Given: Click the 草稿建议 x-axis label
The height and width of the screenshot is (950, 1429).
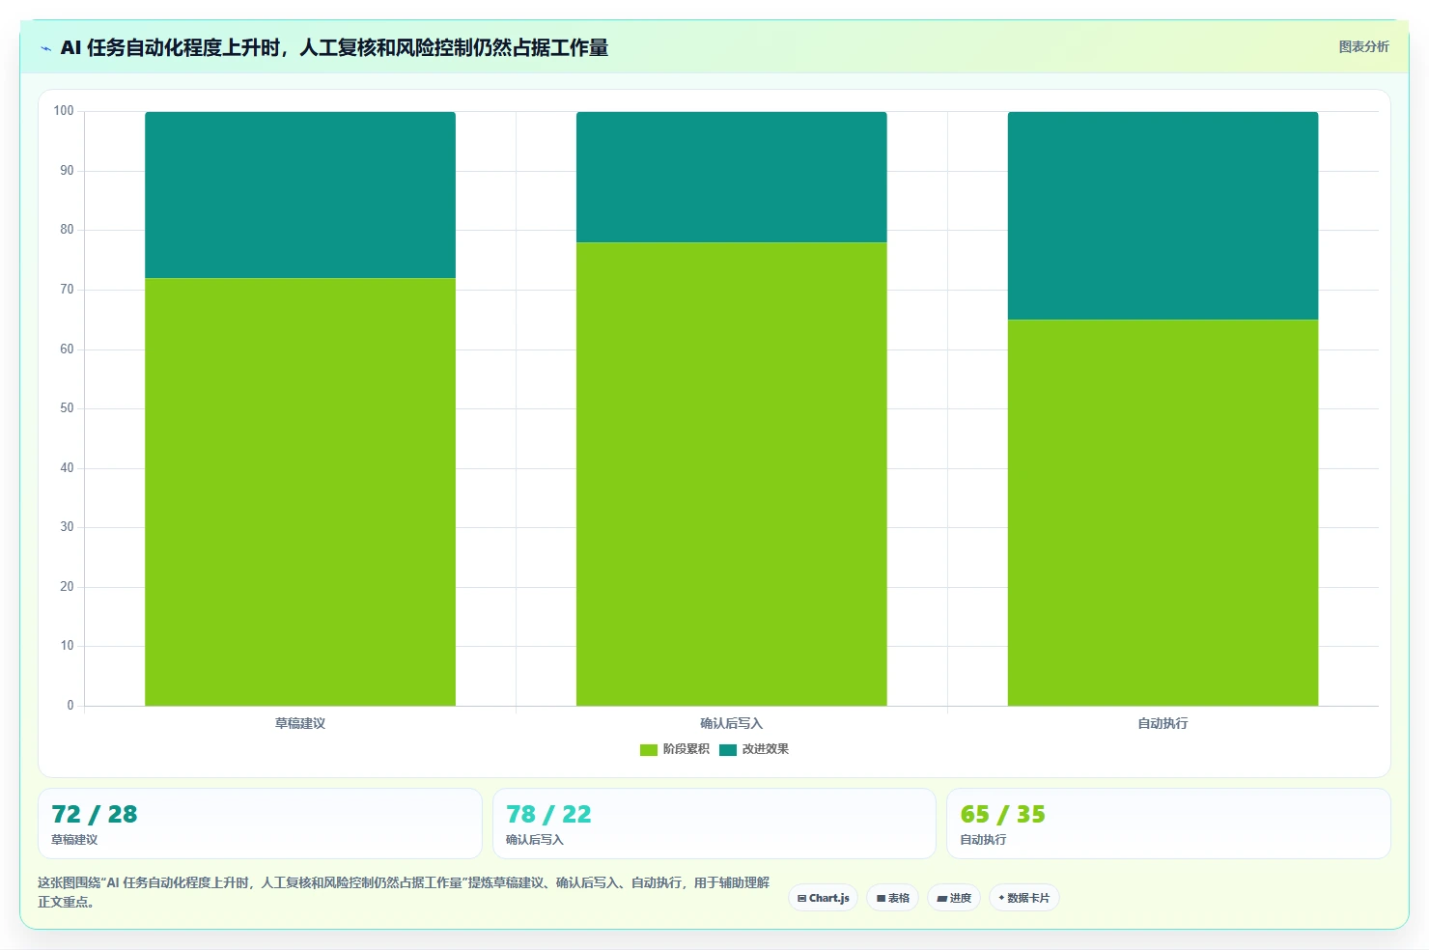Looking at the screenshot, I should 300,723.
